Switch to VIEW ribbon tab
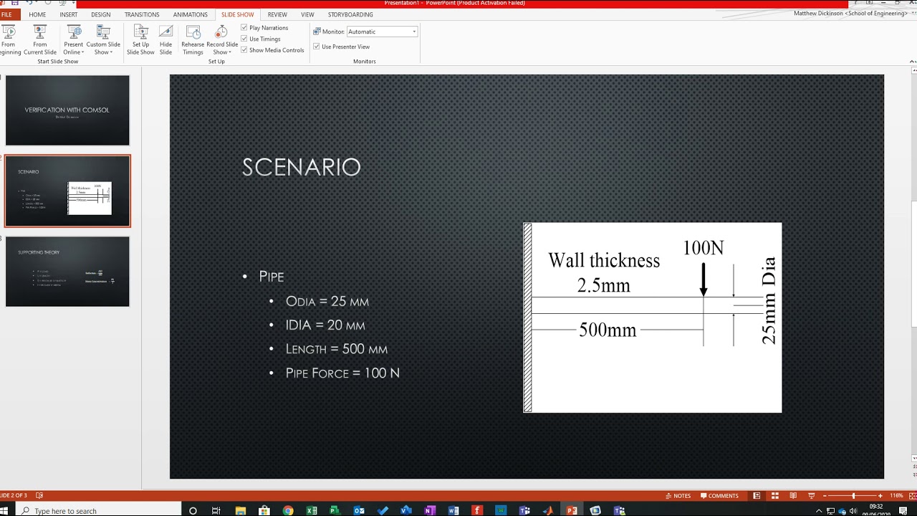This screenshot has width=917, height=516. pyautogui.click(x=307, y=14)
